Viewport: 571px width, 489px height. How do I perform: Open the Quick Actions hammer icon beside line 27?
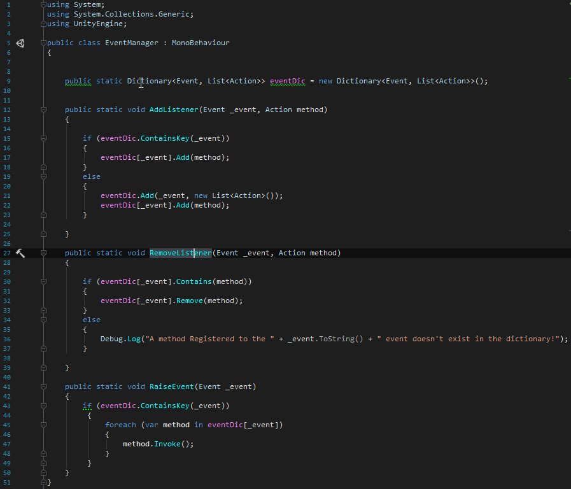click(x=20, y=253)
